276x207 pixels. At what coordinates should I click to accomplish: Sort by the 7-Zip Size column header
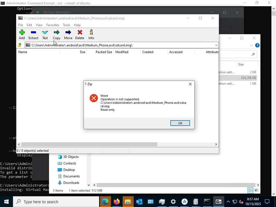click(x=73, y=52)
